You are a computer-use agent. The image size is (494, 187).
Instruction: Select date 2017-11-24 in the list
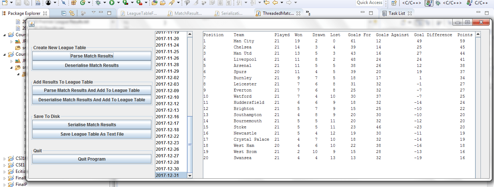(x=171, y=45)
